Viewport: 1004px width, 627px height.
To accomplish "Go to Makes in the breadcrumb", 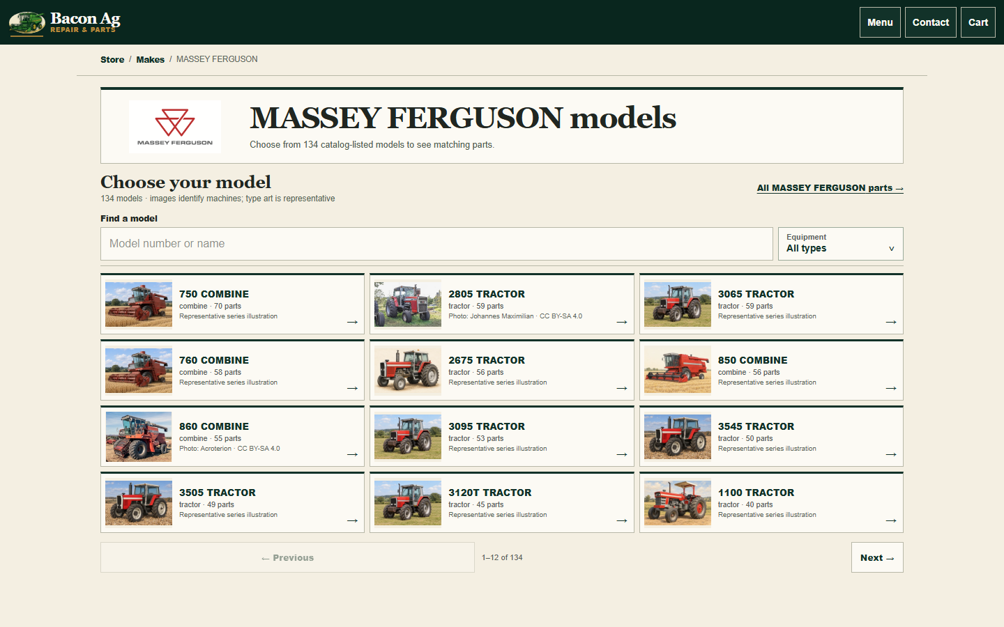I will coord(151,60).
